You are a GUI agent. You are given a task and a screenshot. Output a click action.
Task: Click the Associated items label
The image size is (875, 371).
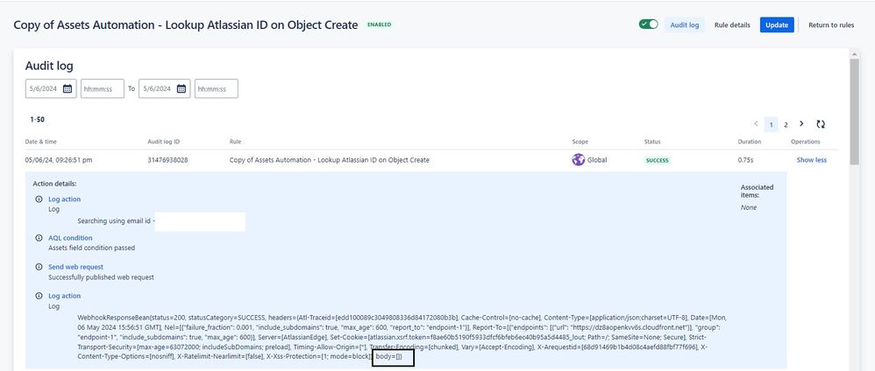[757, 191]
